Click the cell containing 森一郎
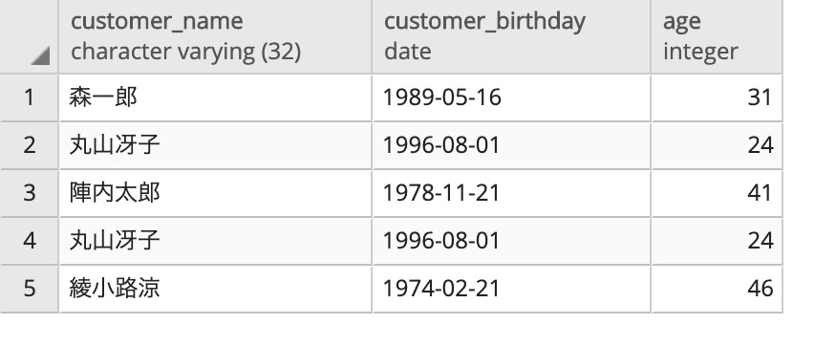 [215, 97]
